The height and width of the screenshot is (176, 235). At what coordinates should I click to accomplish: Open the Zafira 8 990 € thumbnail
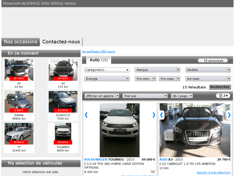(19, 102)
